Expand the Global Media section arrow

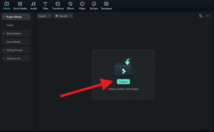coord(4,33)
